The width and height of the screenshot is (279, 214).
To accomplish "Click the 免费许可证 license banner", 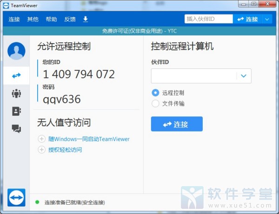I will 139,31.
